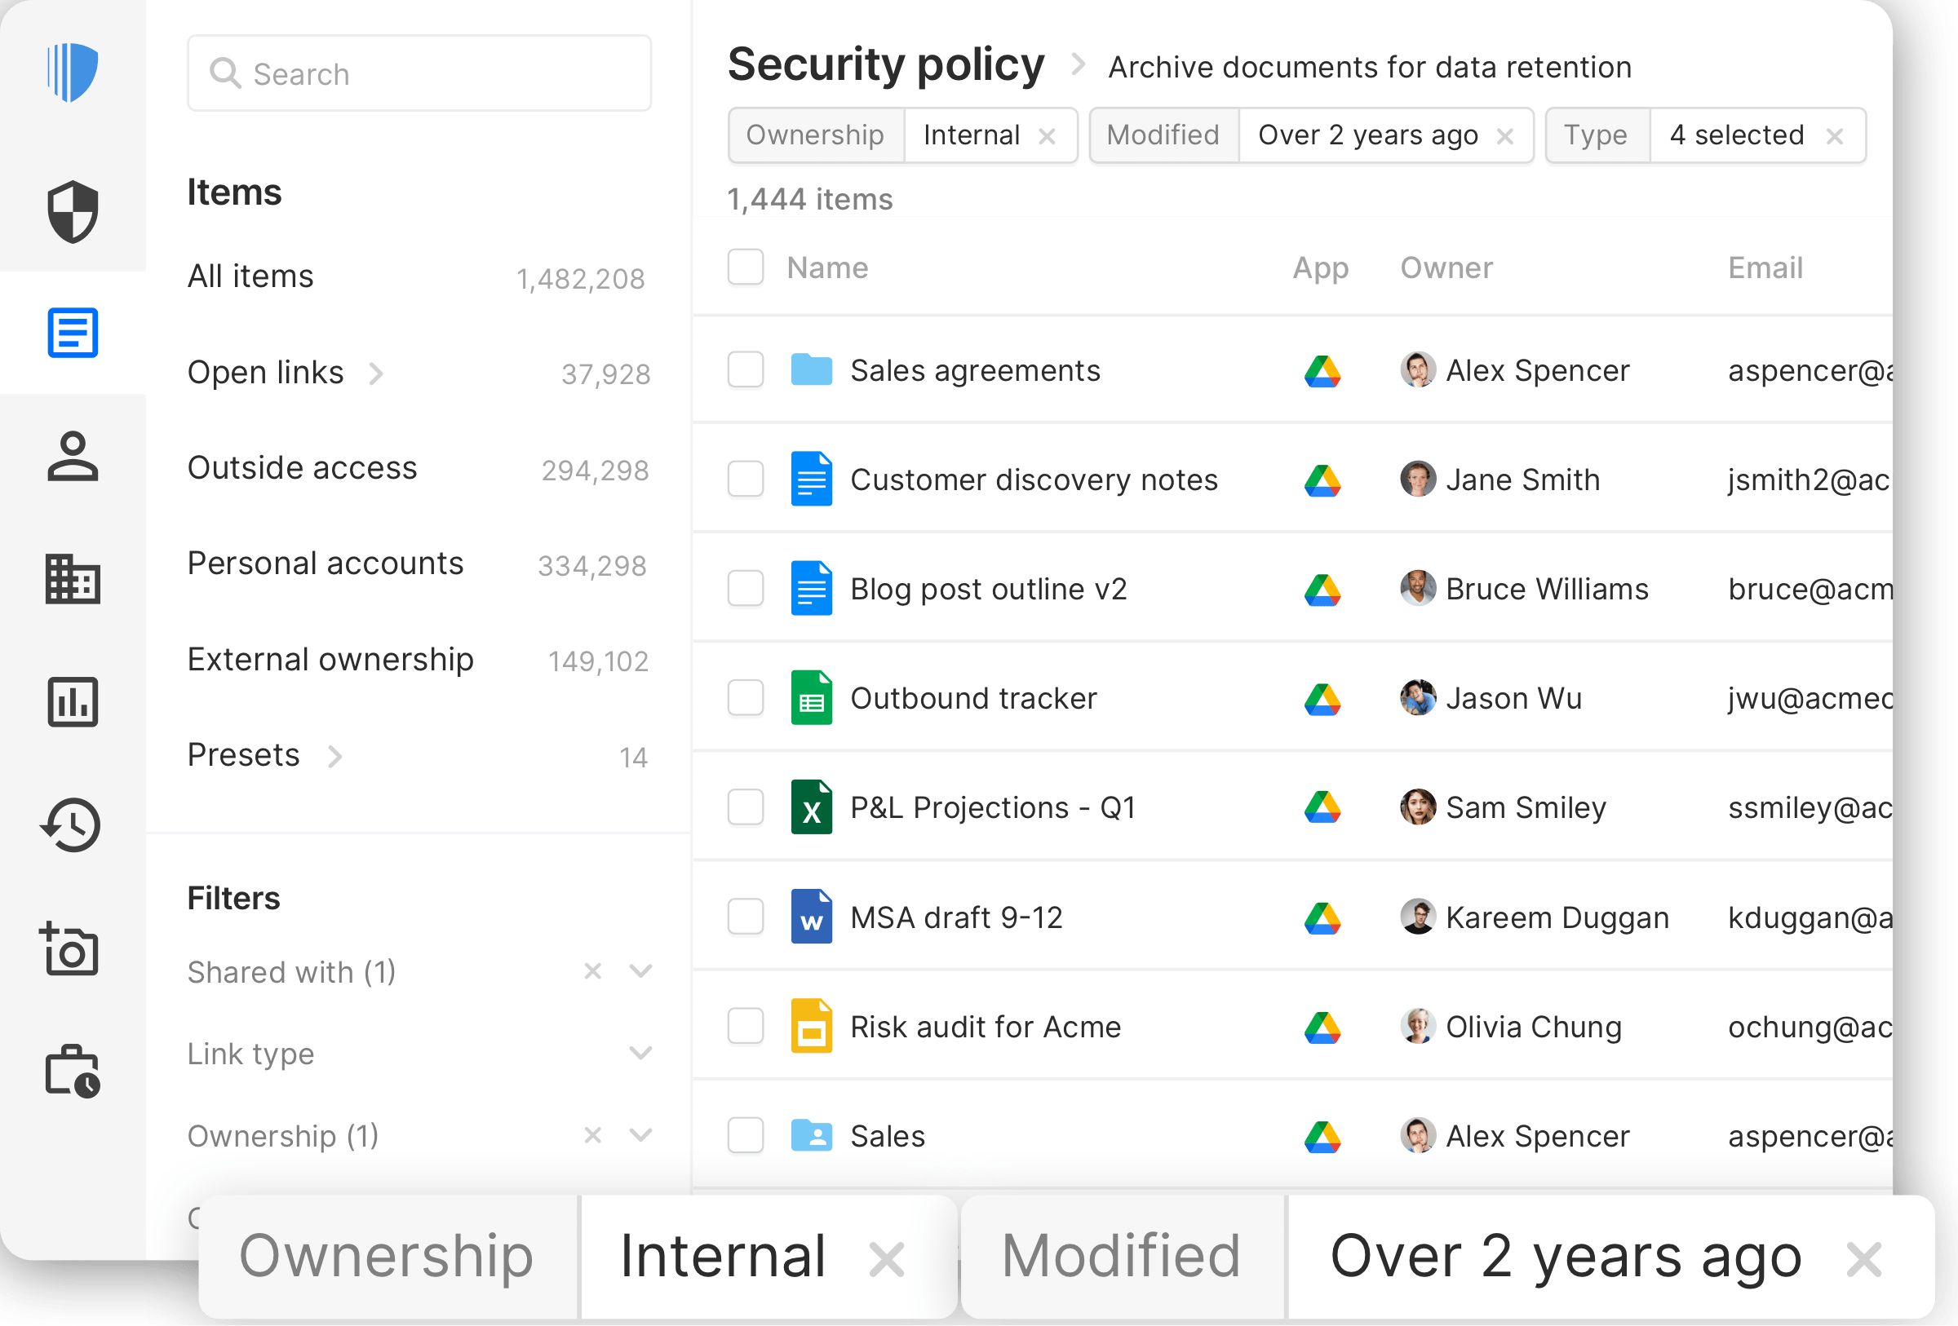Screen dimensions: 1958x1326
Task: Open the history clock icon in sidebar
Action: point(73,825)
